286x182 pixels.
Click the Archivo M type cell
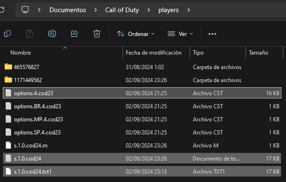(205, 146)
